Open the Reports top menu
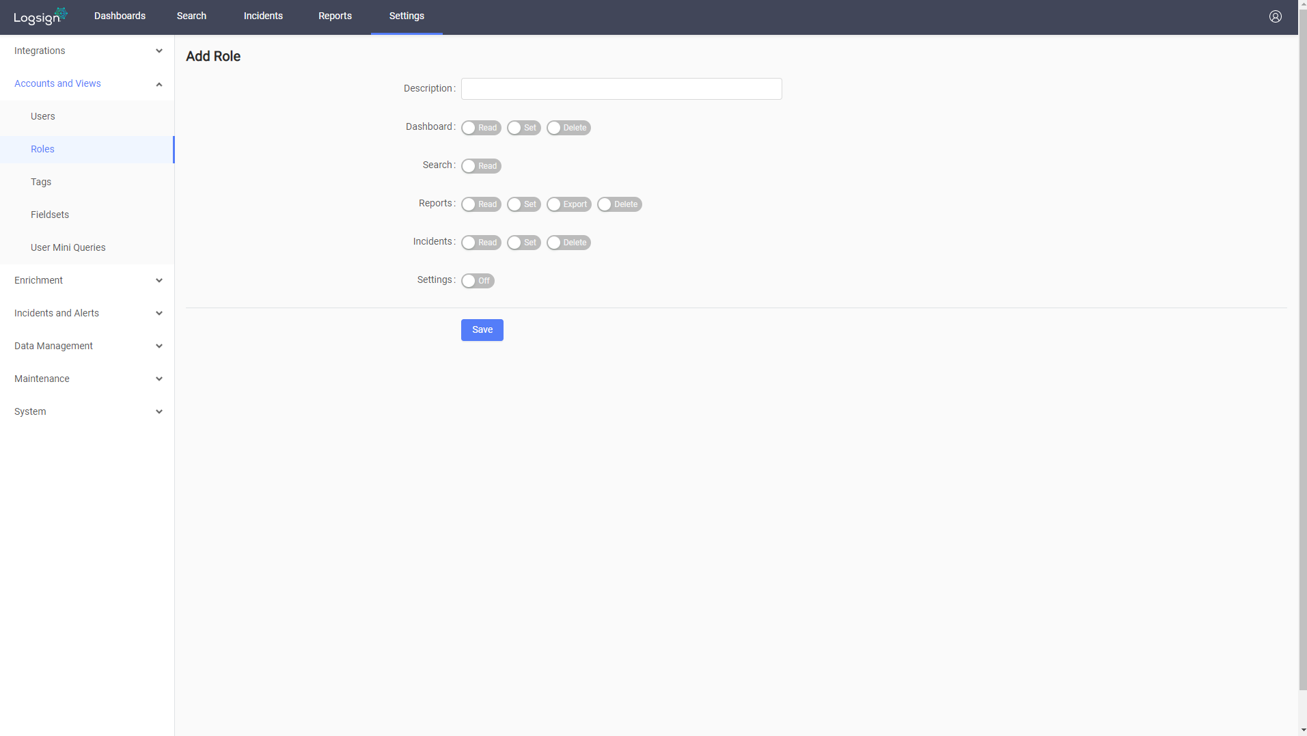The height and width of the screenshot is (736, 1307). [x=335, y=16]
